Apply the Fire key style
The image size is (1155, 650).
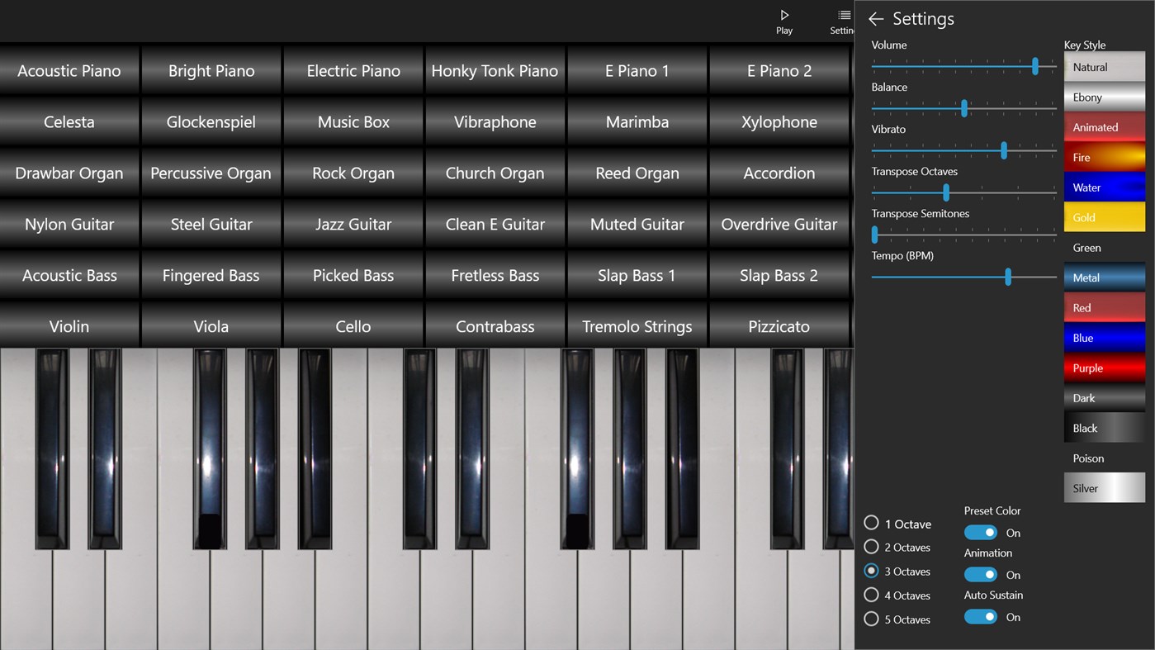[x=1105, y=156]
